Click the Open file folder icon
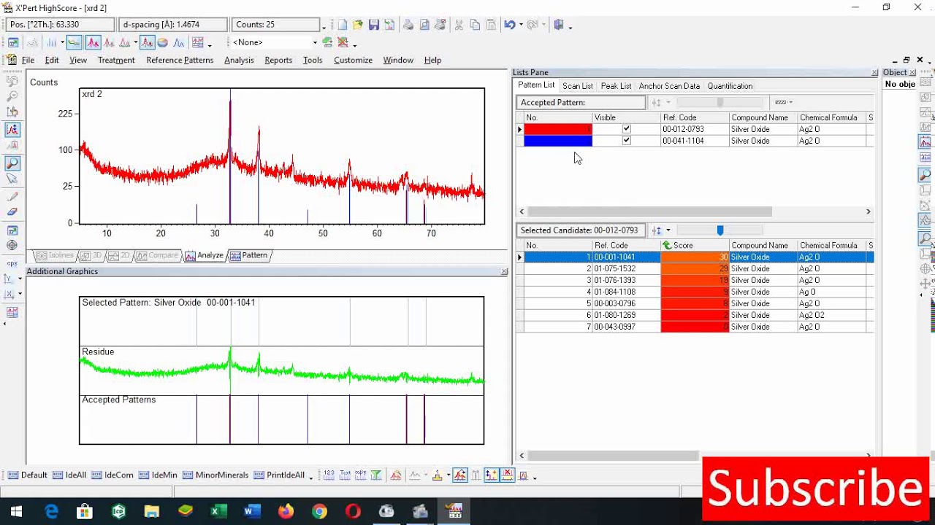Viewport: 935px width, 525px height. (x=358, y=25)
